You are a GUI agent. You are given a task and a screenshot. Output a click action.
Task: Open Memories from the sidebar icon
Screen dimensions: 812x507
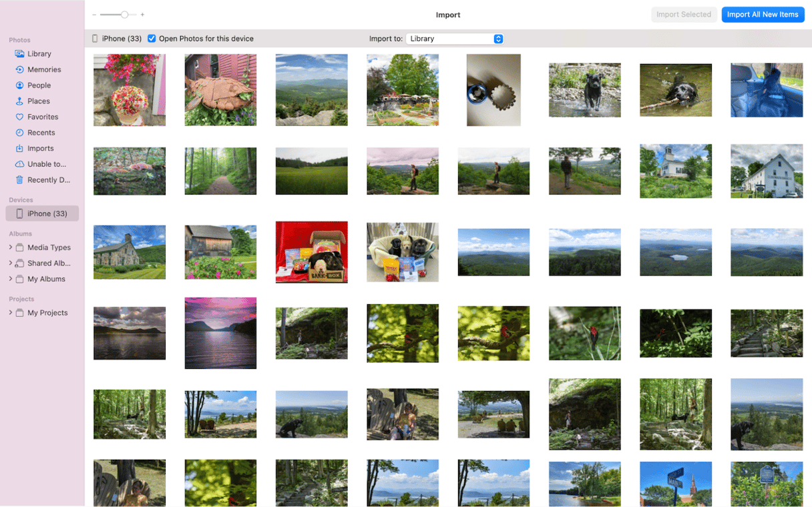click(20, 69)
